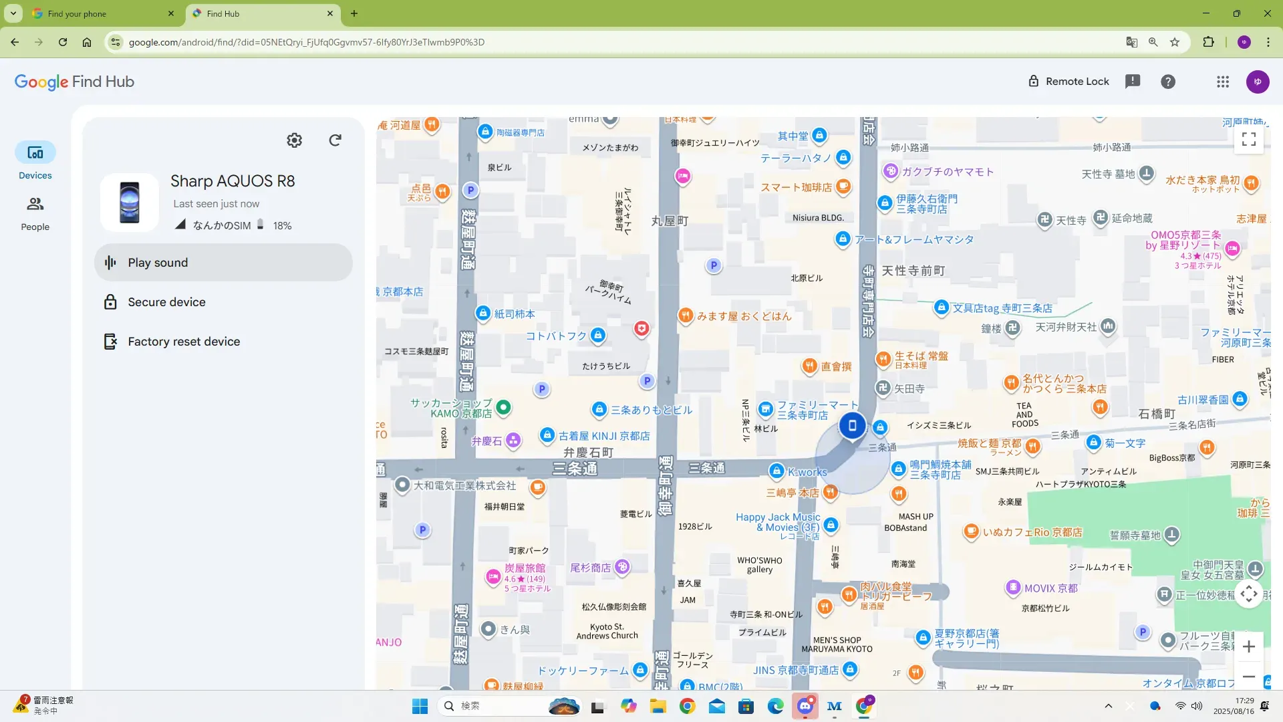Zoom out on the map
Viewport: 1283px width, 722px height.
tap(1248, 677)
